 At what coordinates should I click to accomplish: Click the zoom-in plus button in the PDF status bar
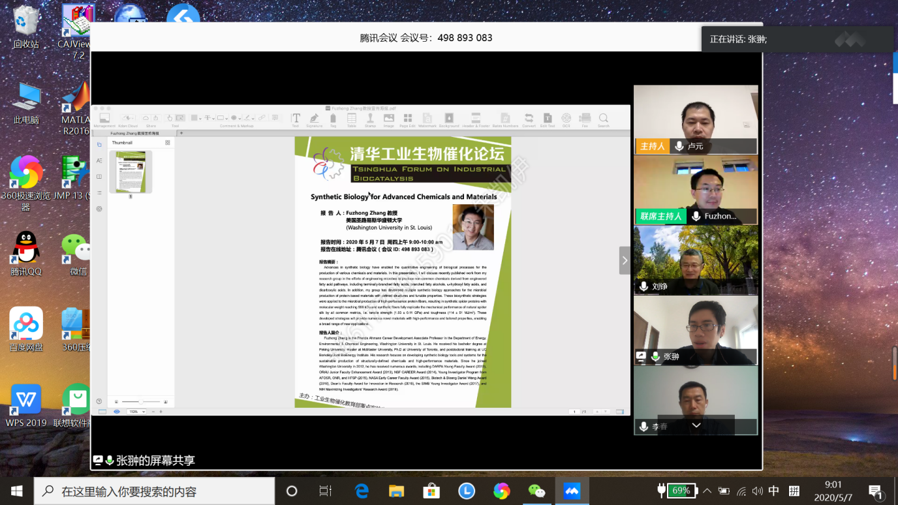161,412
